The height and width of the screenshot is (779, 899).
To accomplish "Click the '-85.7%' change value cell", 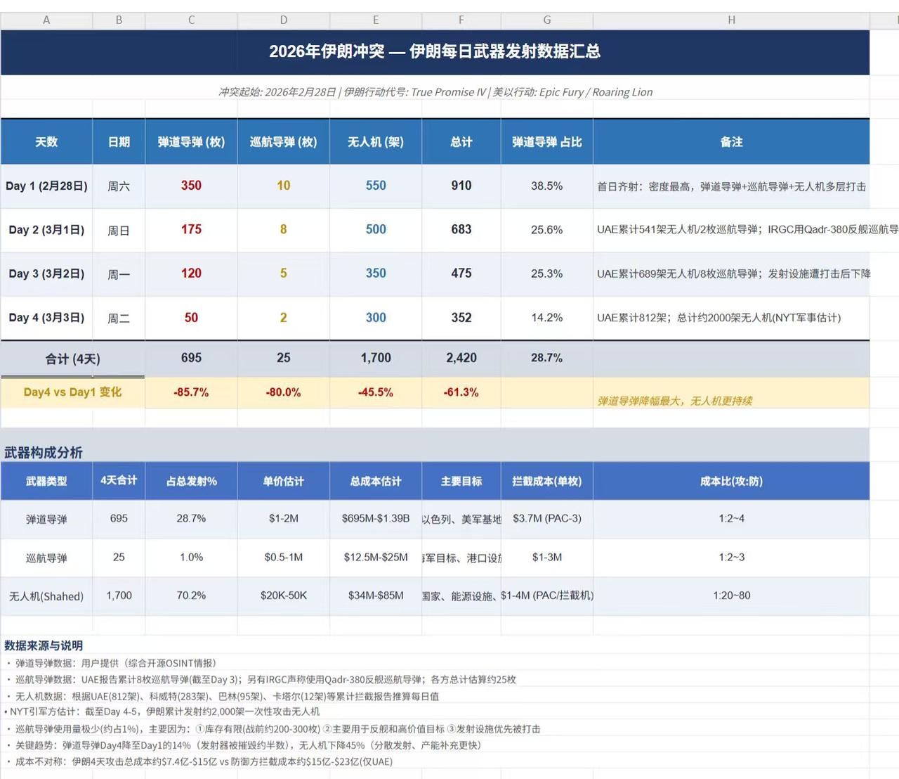I will click(x=190, y=392).
